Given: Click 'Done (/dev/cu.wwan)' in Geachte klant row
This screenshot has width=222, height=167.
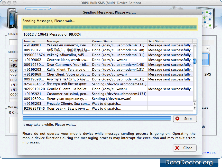Looking at the screenshot, I should click(119, 60).
